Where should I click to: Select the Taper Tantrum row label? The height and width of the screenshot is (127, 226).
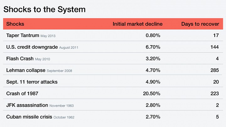pyautogui.click(x=23, y=35)
